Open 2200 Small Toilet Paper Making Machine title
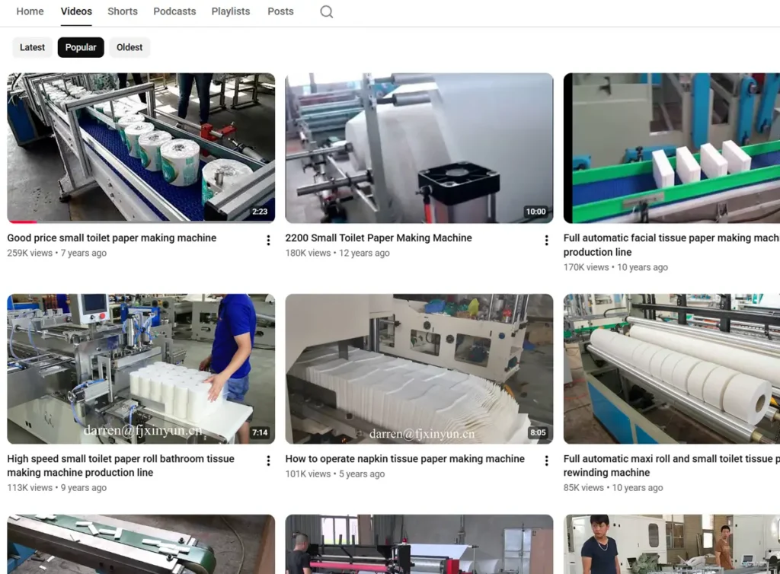Viewport: 780px width, 574px height. 379,238
